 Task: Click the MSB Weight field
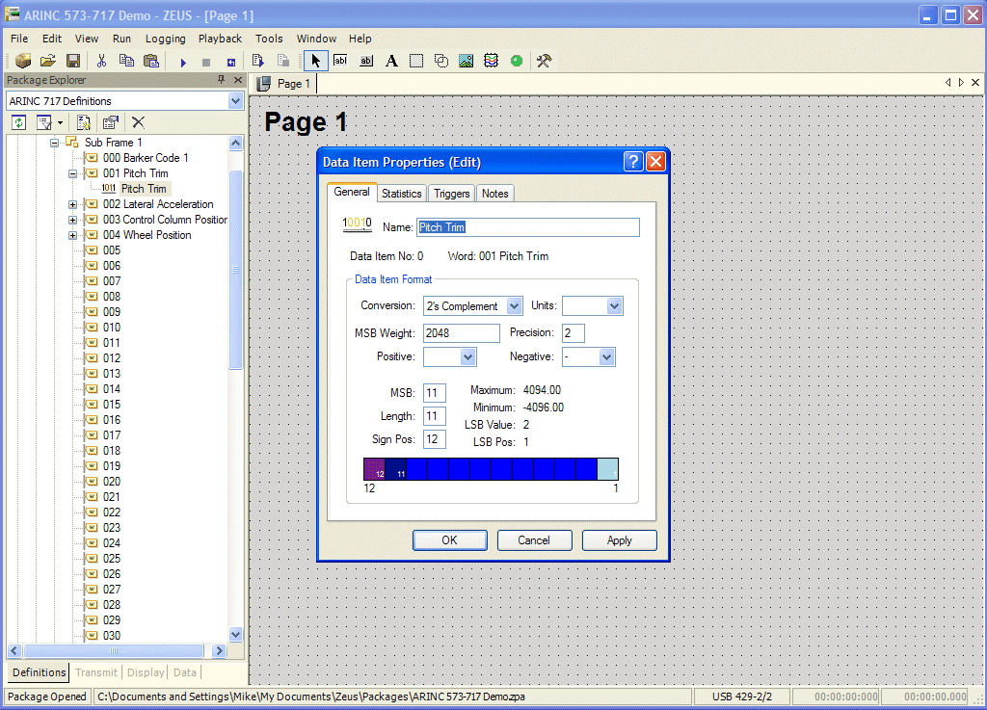coord(462,333)
